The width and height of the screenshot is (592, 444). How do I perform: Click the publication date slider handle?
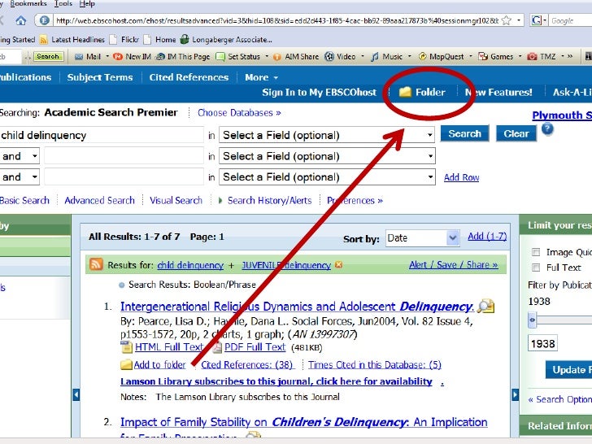coord(532,320)
